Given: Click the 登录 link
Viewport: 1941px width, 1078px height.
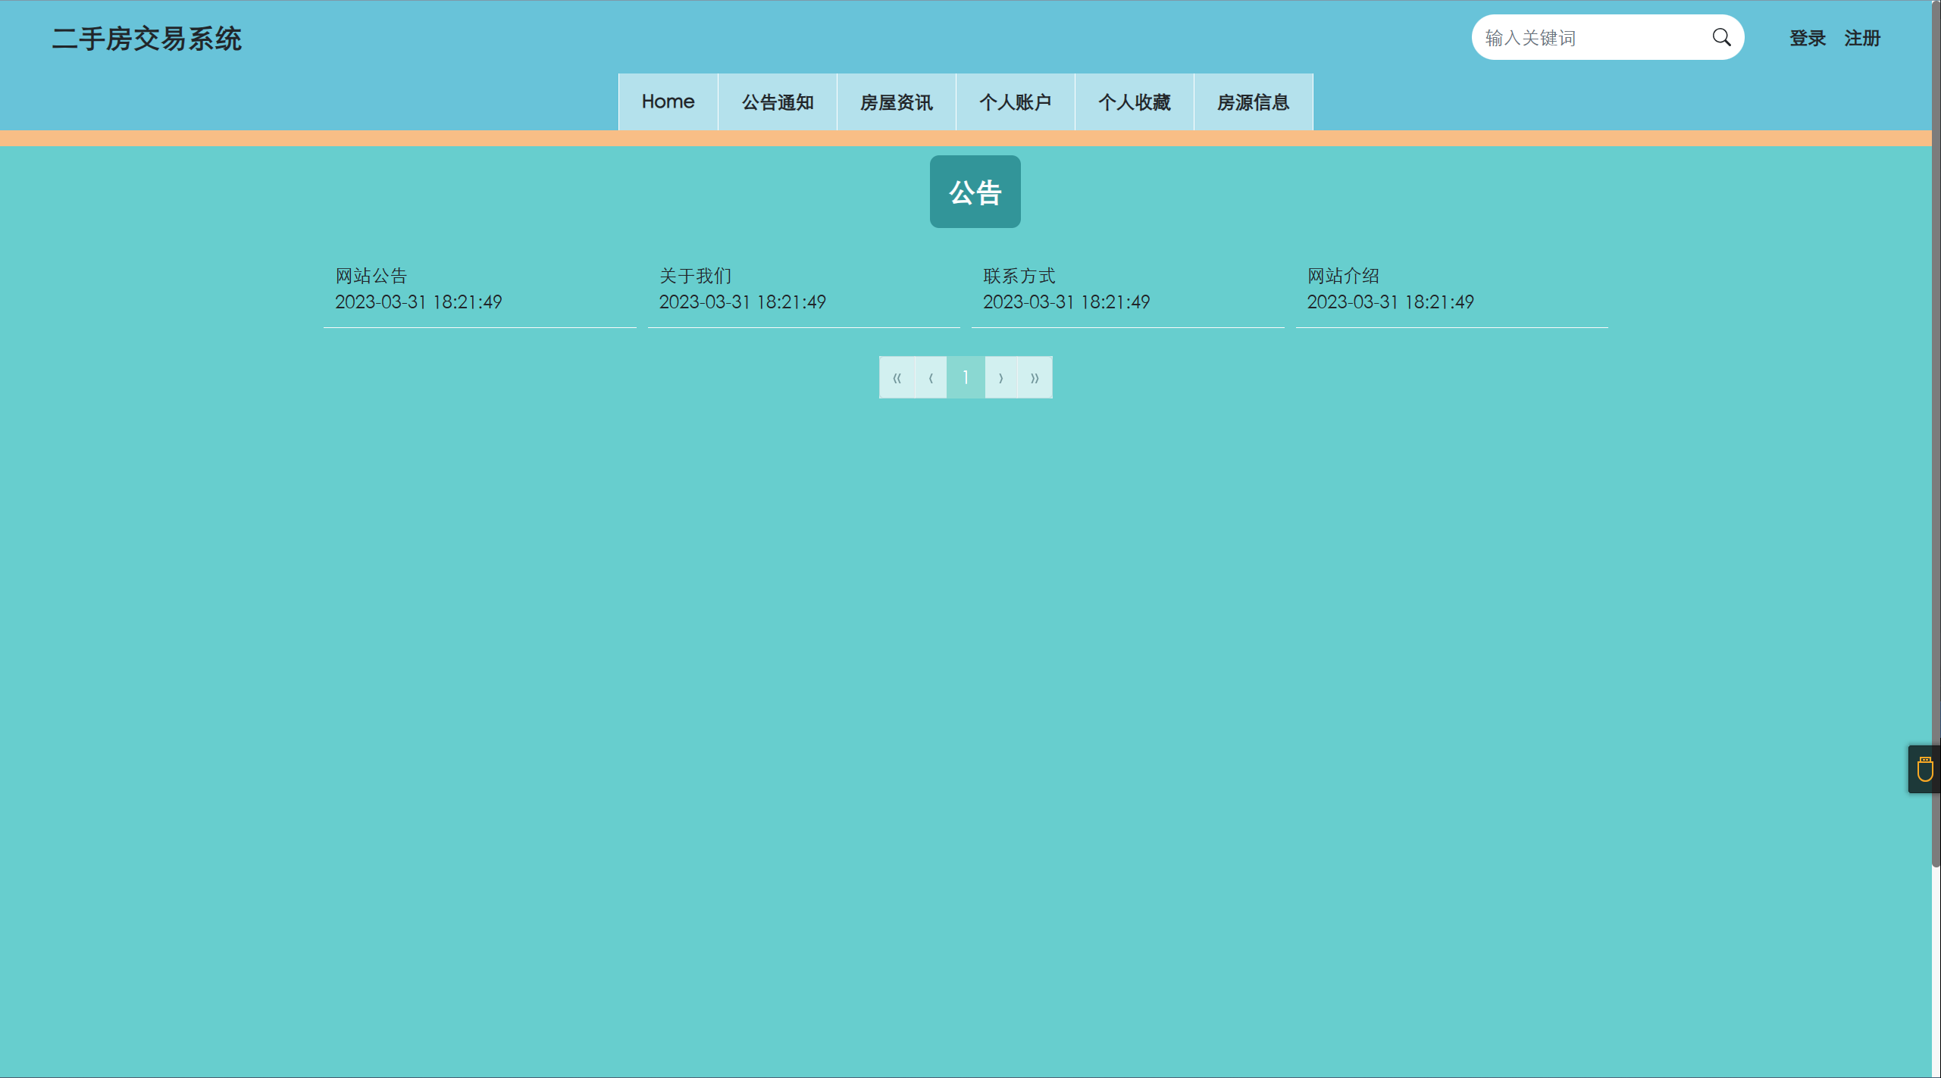Looking at the screenshot, I should (1808, 38).
